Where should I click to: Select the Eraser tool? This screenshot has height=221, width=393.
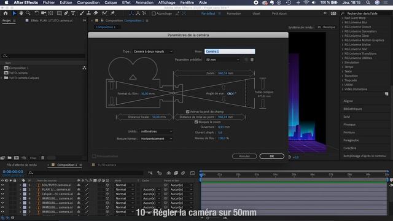pos(96,13)
